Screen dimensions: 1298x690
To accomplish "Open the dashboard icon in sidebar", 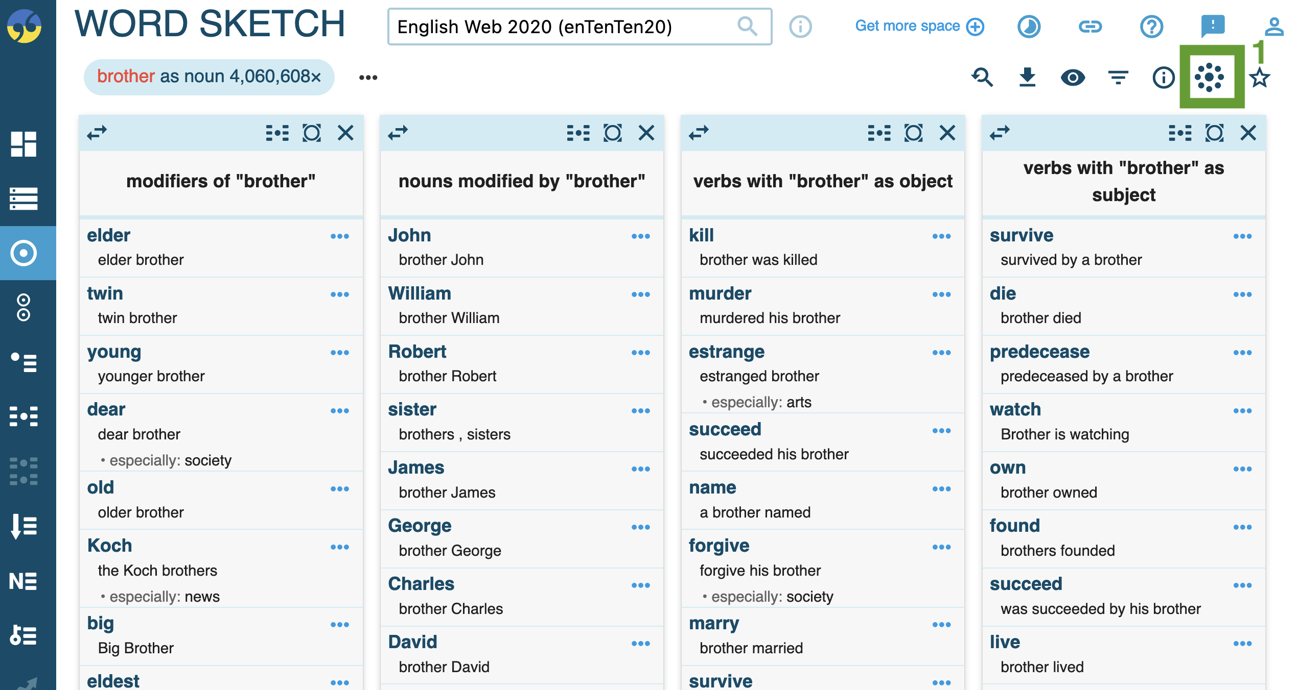I will (24, 144).
